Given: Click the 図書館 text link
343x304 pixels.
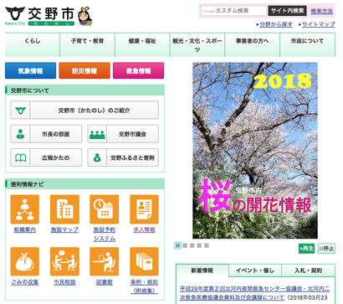Looking at the screenshot, I should [x=105, y=282].
